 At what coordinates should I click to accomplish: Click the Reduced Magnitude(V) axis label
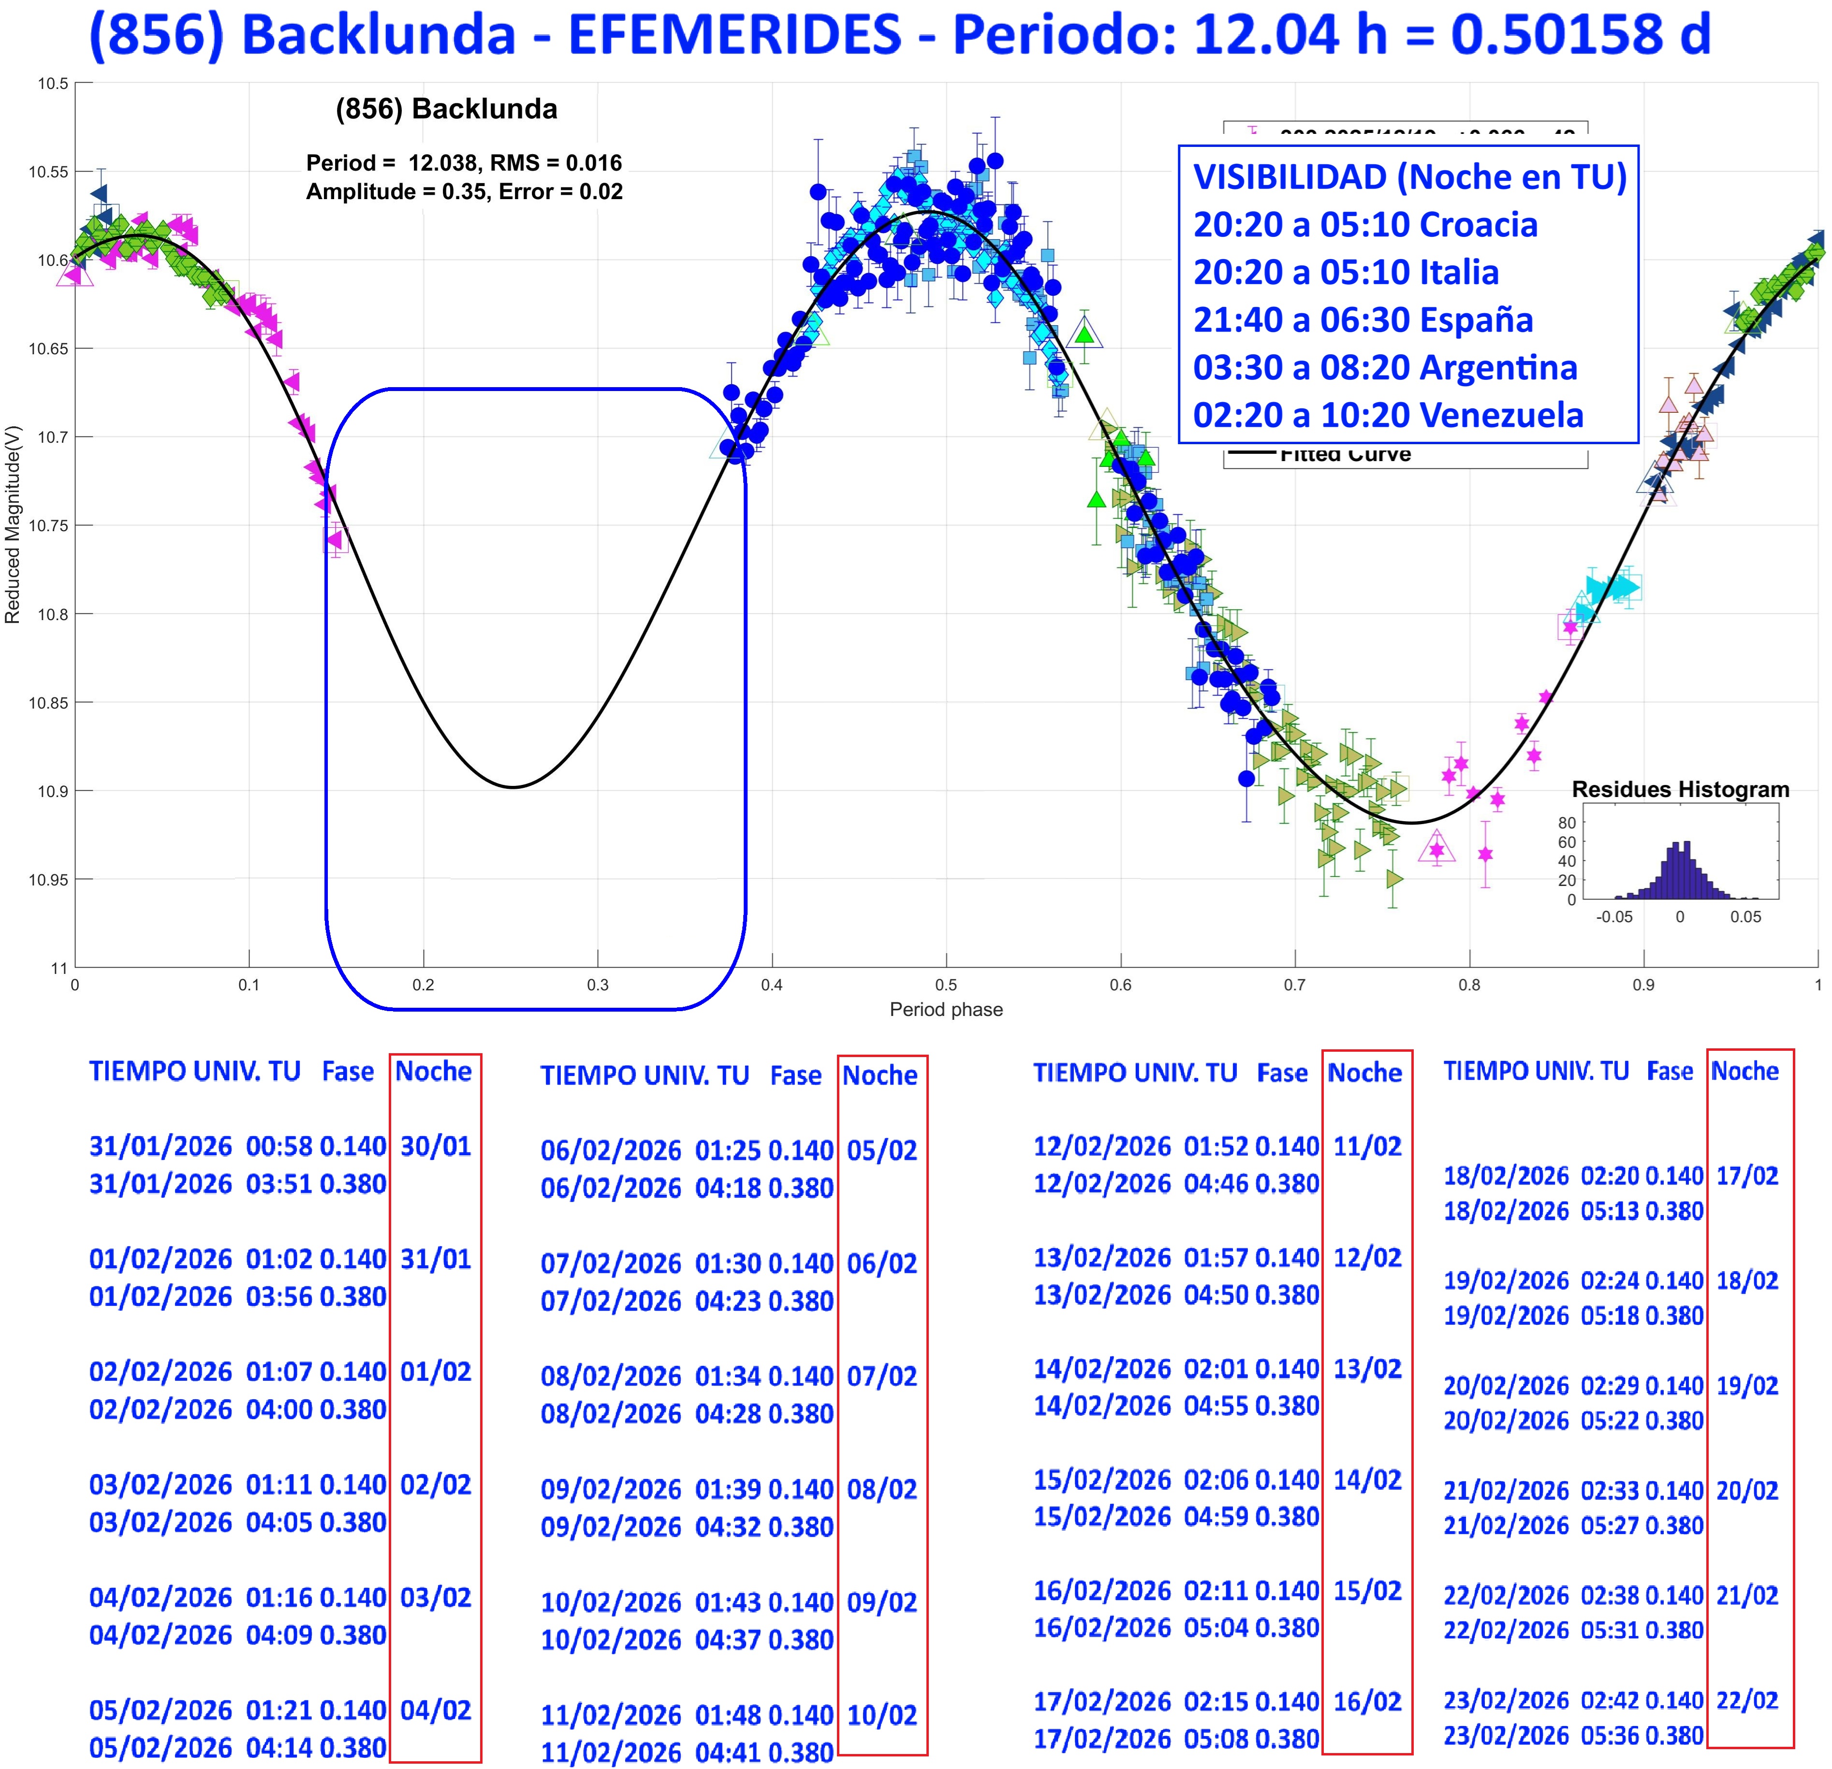point(13,524)
